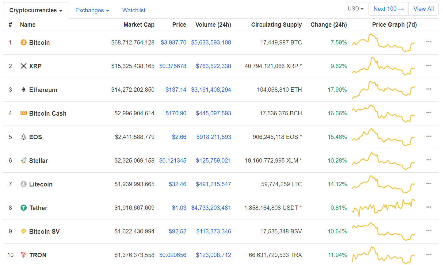Click the View All button
The image size is (443, 265).
pyautogui.click(x=423, y=9)
